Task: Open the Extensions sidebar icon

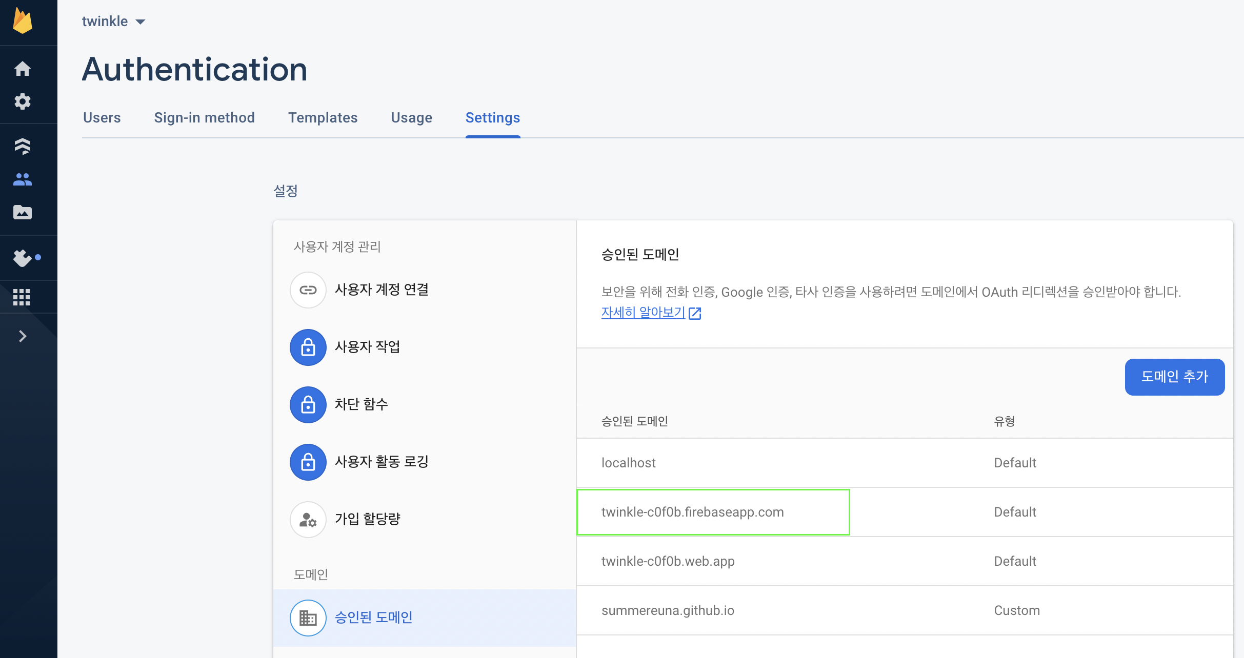Action: (23, 258)
